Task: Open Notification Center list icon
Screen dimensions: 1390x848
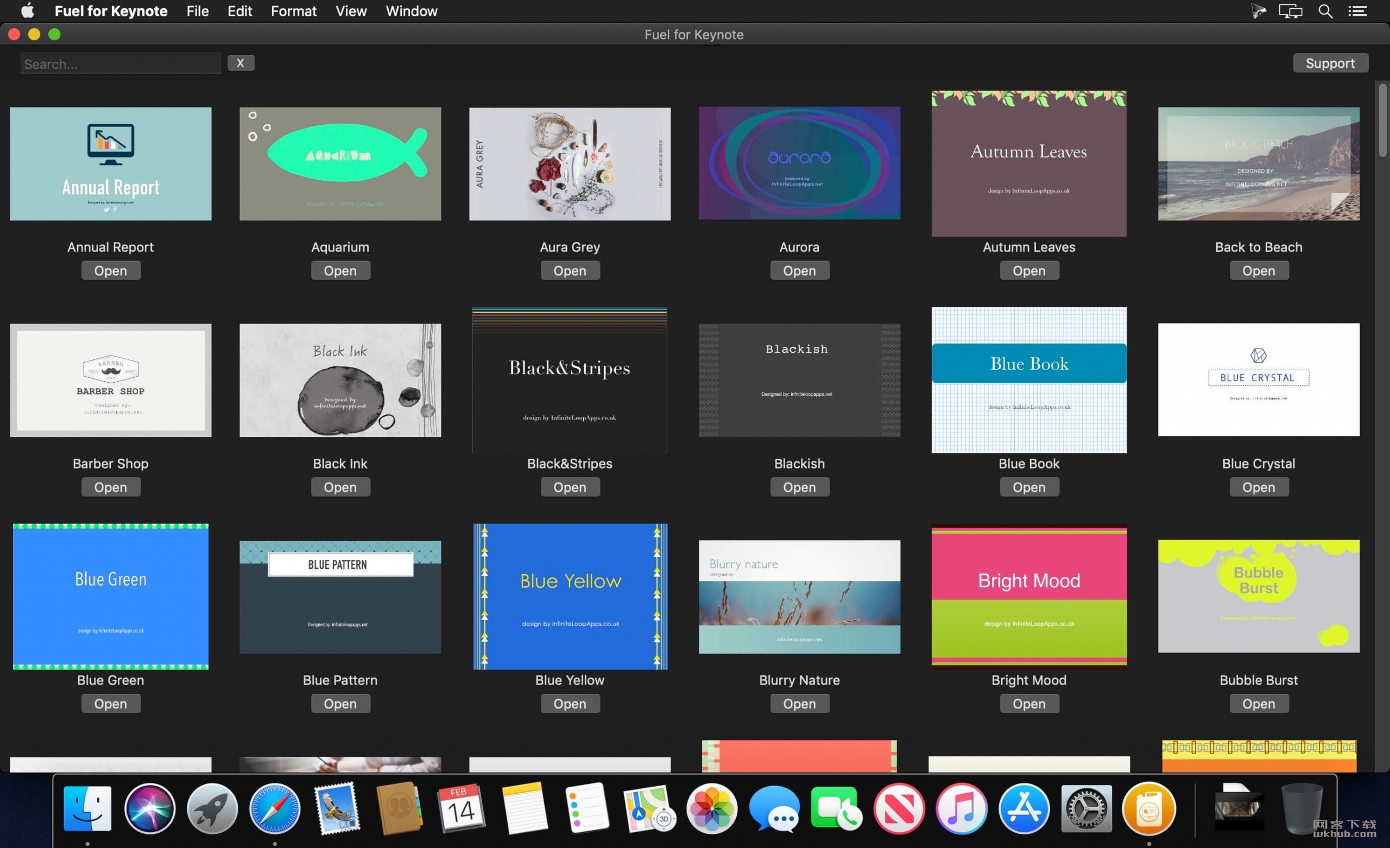Action: click(1357, 11)
